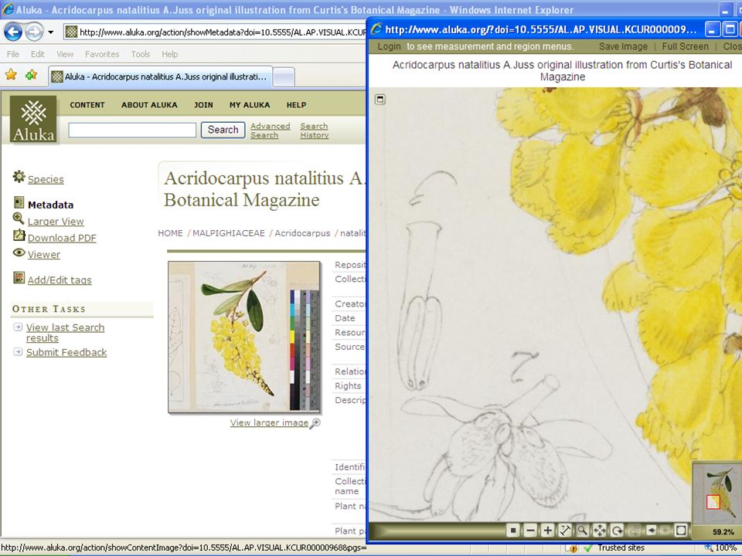The width and height of the screenshot is (742, 556).
Task: Click the Acridocarpus illustration thumbnail
Action: tap(244, 337)
